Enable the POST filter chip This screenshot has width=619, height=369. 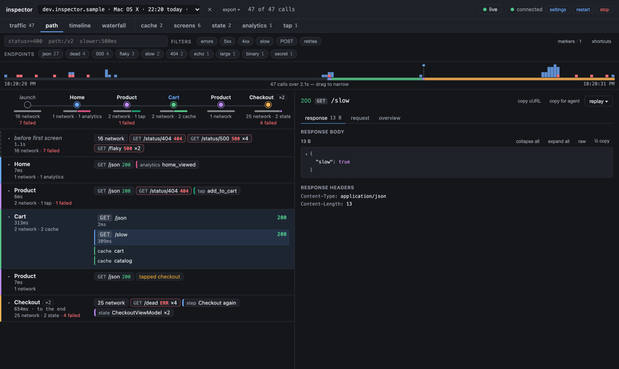[x=287, y=41]
